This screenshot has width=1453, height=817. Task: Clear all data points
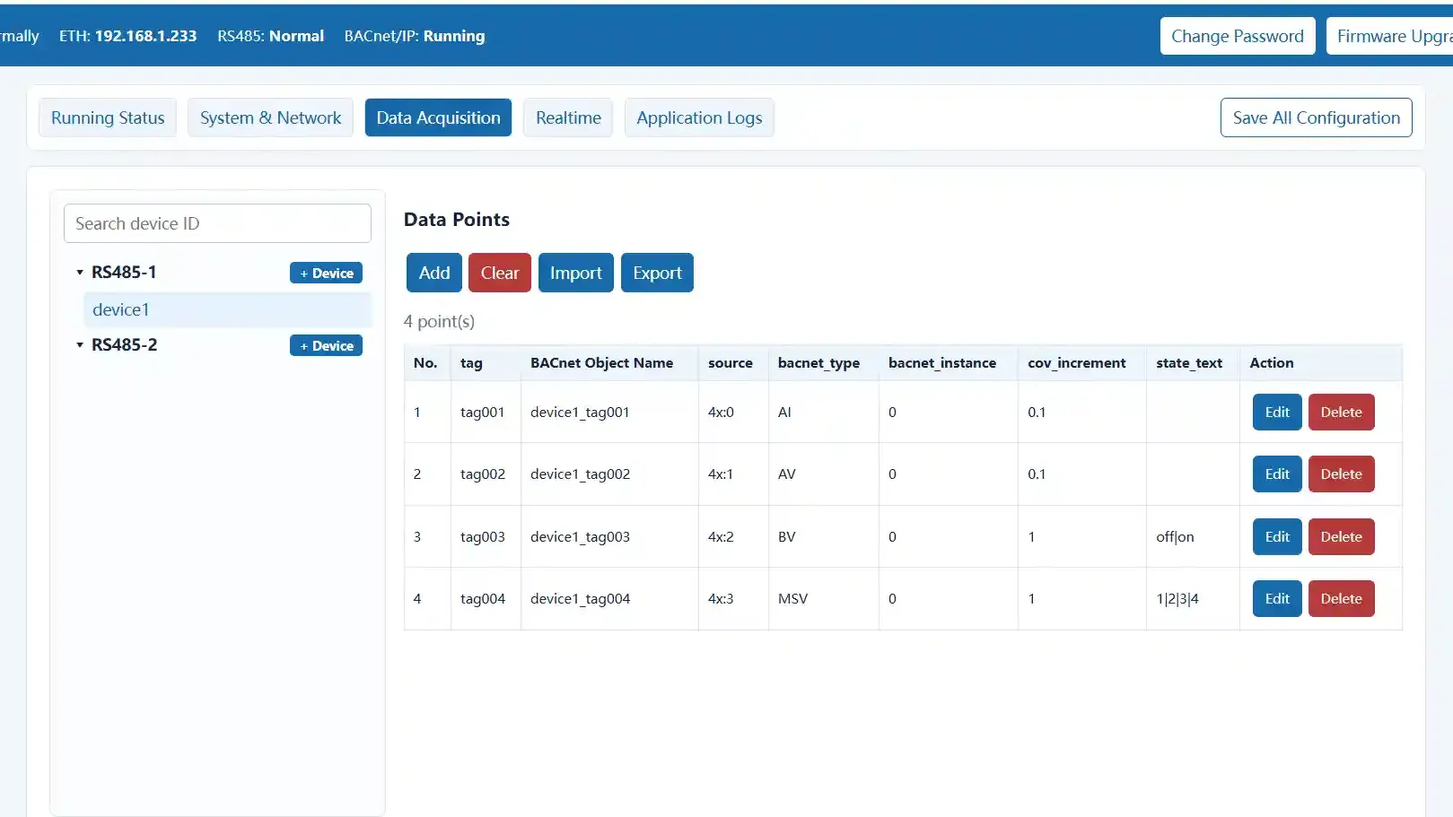pyautogui.click(x=500, y=273)
